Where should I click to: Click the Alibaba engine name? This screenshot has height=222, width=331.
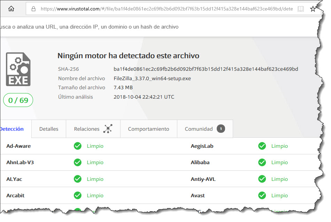pos(200,162)
